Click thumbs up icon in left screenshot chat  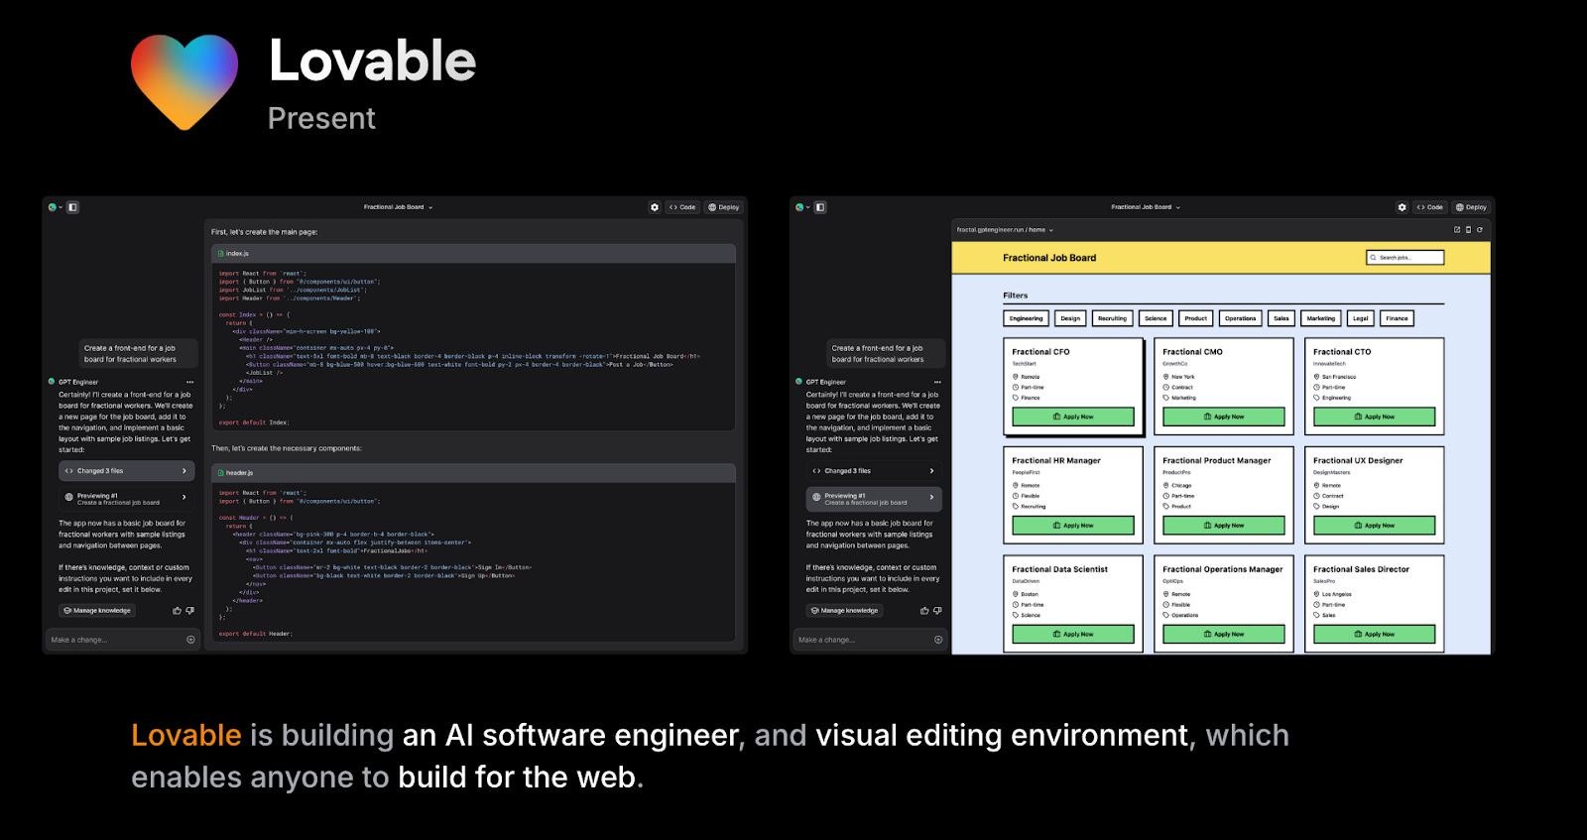coord(178,611)
